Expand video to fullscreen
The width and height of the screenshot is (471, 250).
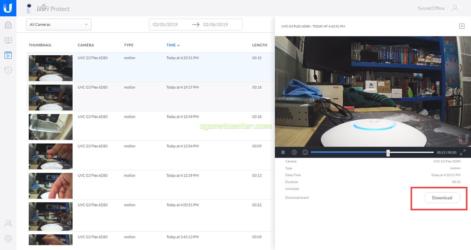coord(463,152)
